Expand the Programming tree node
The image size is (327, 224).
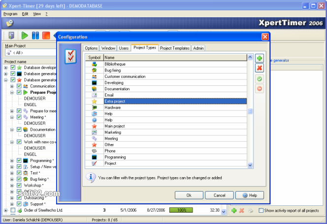(x=12, y=161)
